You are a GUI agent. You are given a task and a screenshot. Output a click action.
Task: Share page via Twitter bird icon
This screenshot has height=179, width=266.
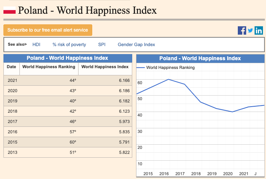tap(250, 30)
